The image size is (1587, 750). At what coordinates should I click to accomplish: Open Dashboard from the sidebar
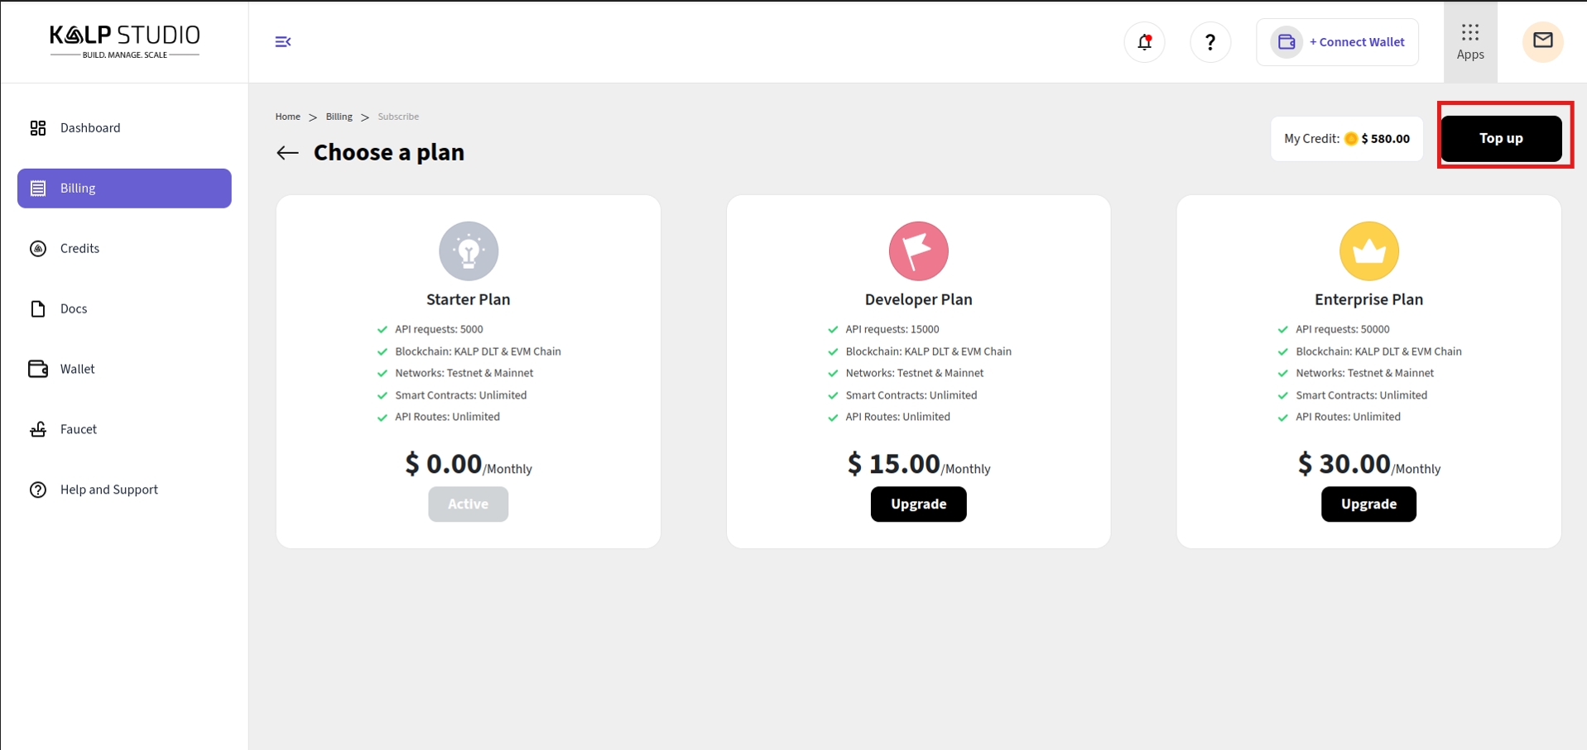tap(90, 128)
